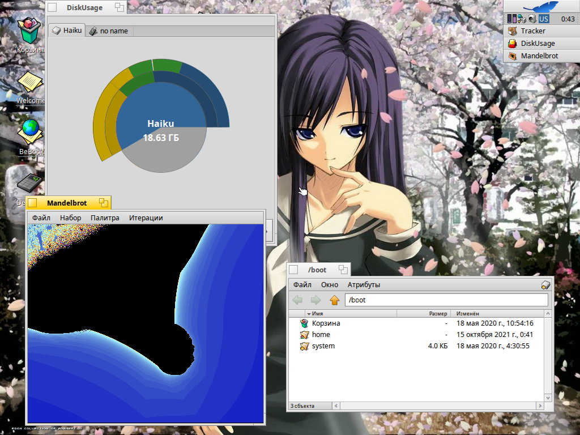Click the speaker volume tray icon

click(532, 19)
